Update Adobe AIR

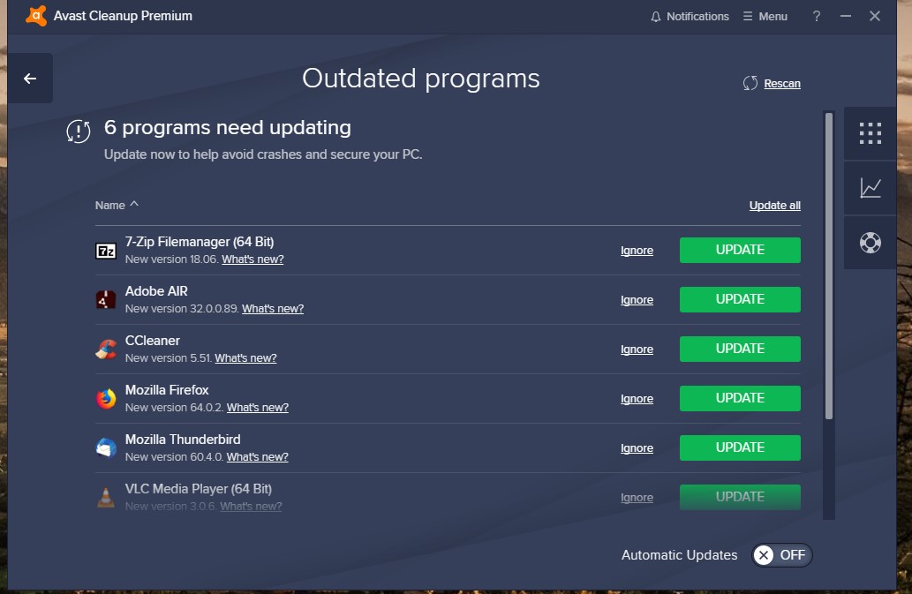click(740, 299)
